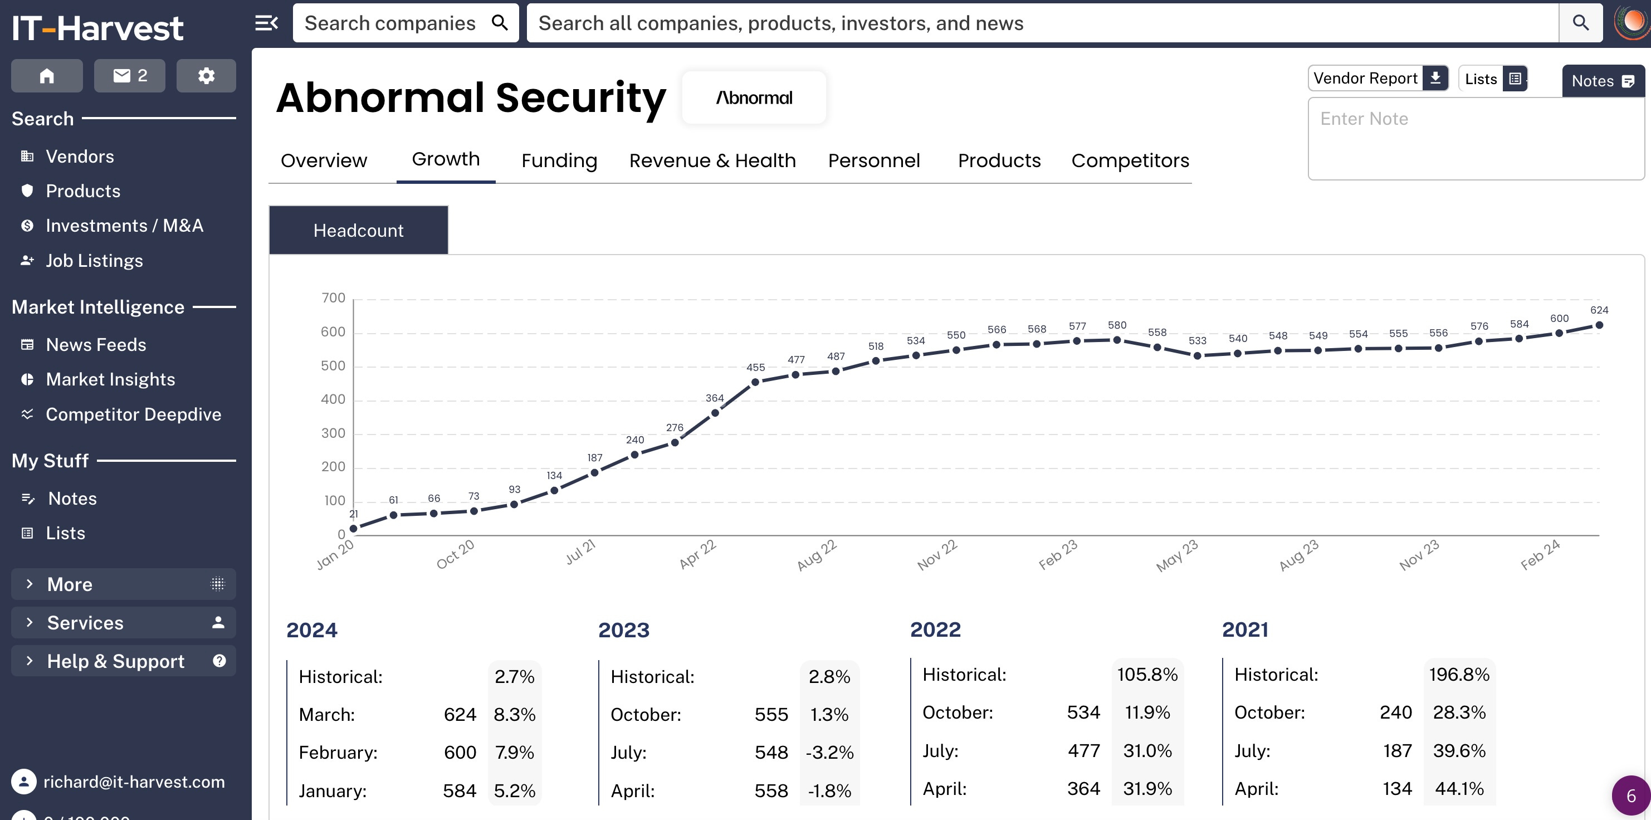Open the Revenue & Health tab
The image size is (1651, 820).
712,160
